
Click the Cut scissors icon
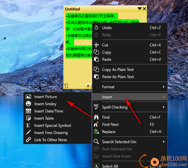pyautogui.click(x=96, y=45)
